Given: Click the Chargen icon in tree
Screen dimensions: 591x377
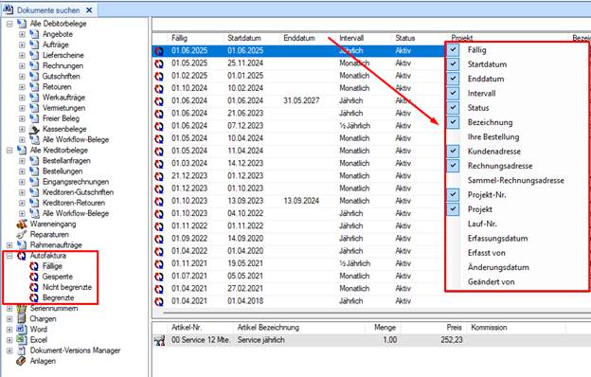Looking at the screenshot, I should click(x=22, y=318).
